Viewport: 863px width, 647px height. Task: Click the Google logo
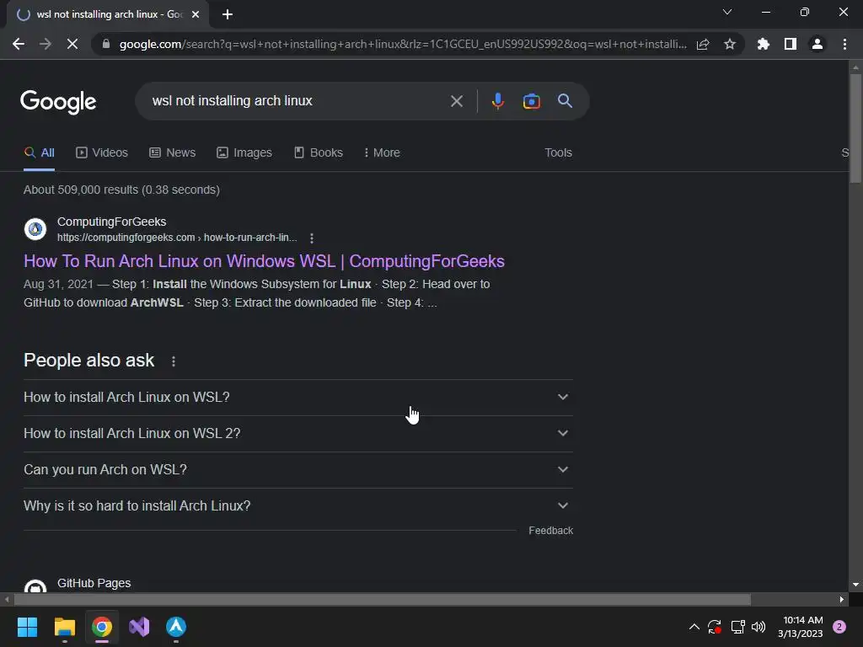(x=58, y=101)
